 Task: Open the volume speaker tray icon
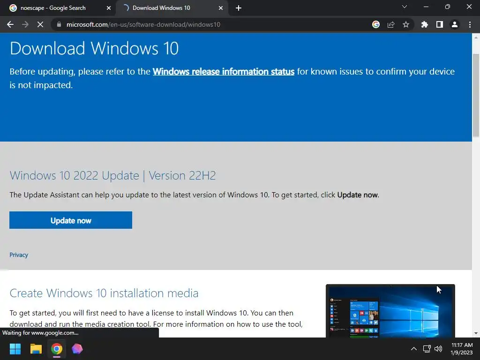point(438,349)
